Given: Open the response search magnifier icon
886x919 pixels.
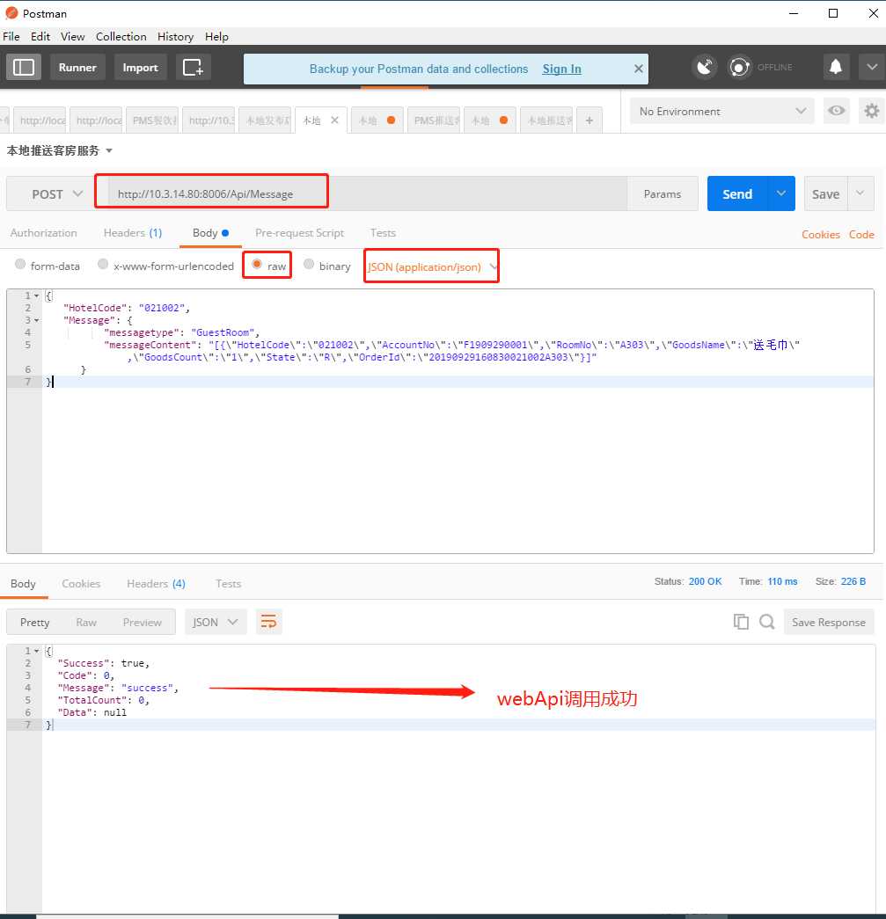Looking at the screenshot, I should [x=767, y=622].
